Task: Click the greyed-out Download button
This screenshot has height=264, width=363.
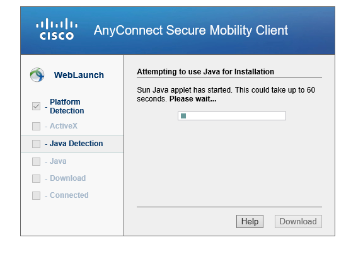Action: click(x=298, y=221)
